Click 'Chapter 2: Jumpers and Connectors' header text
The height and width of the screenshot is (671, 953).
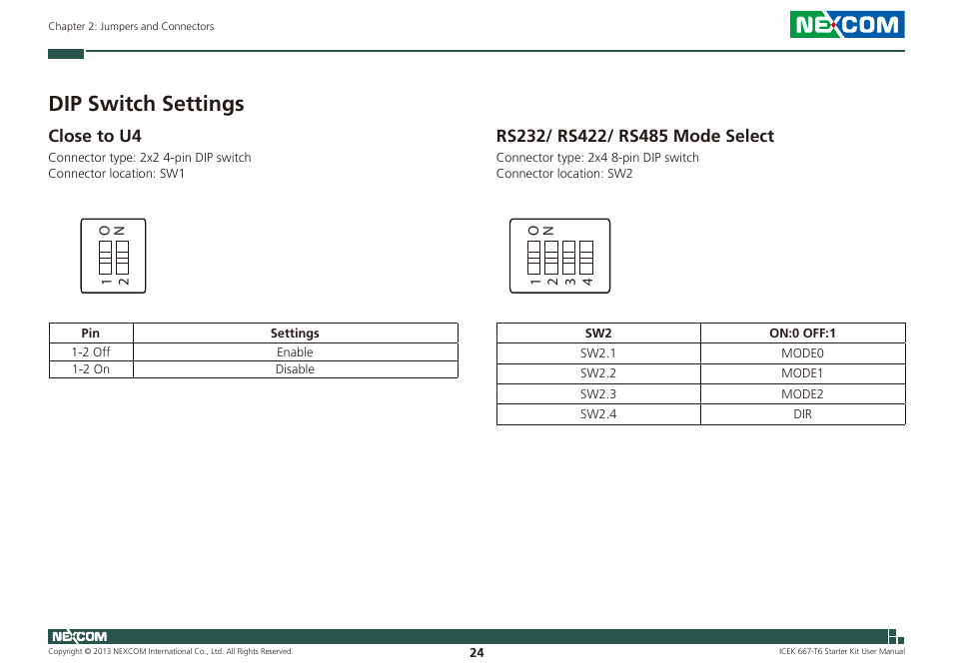point(131,26)
